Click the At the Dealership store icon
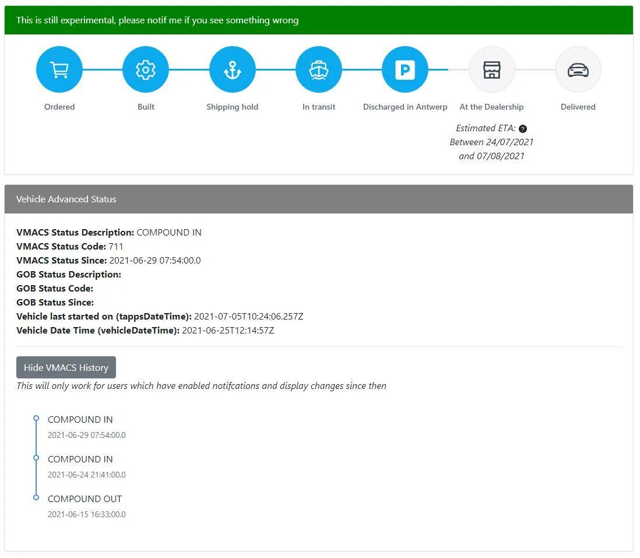Screen dimensions: 640x558 [491, 69]
